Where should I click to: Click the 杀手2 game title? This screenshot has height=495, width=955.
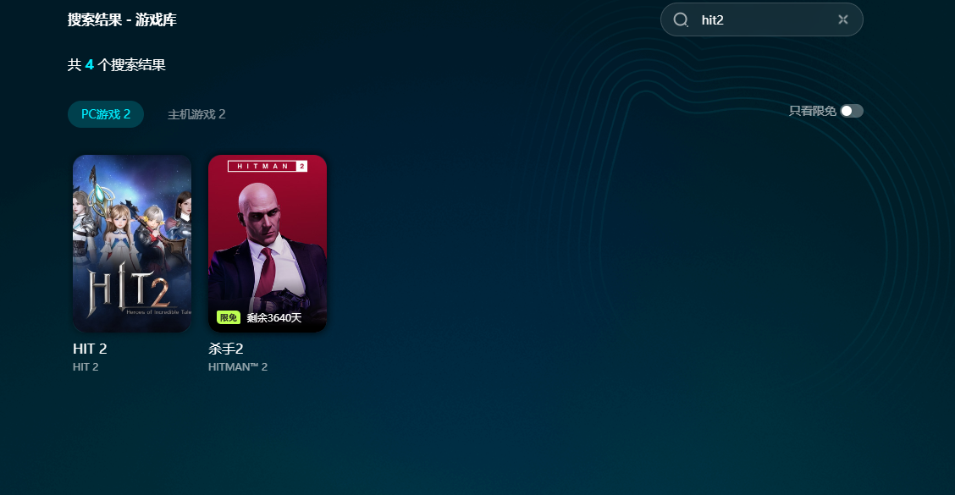tap(226, 349)
